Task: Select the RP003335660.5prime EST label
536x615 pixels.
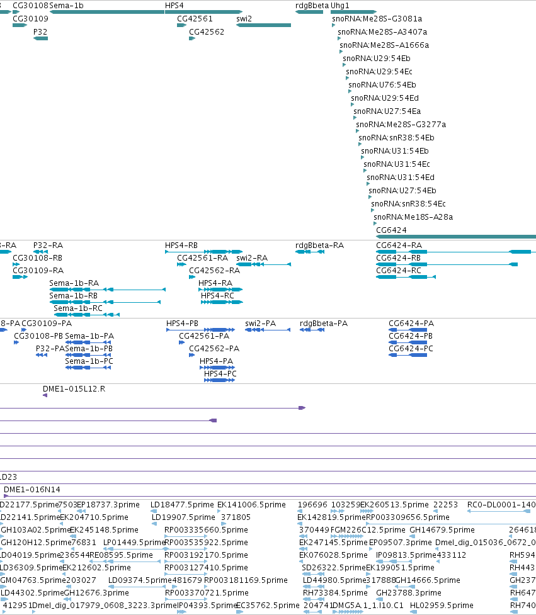Action: click(207, 530)
